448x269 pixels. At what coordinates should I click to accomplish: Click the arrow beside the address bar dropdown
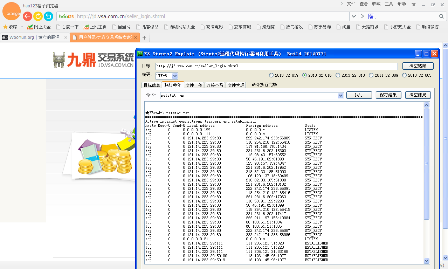[x=363, y=16]
